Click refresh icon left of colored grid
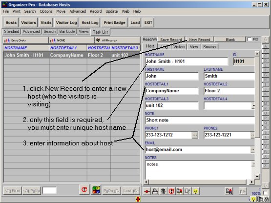This screenshot has width=271, height=203. click(84, 190)
